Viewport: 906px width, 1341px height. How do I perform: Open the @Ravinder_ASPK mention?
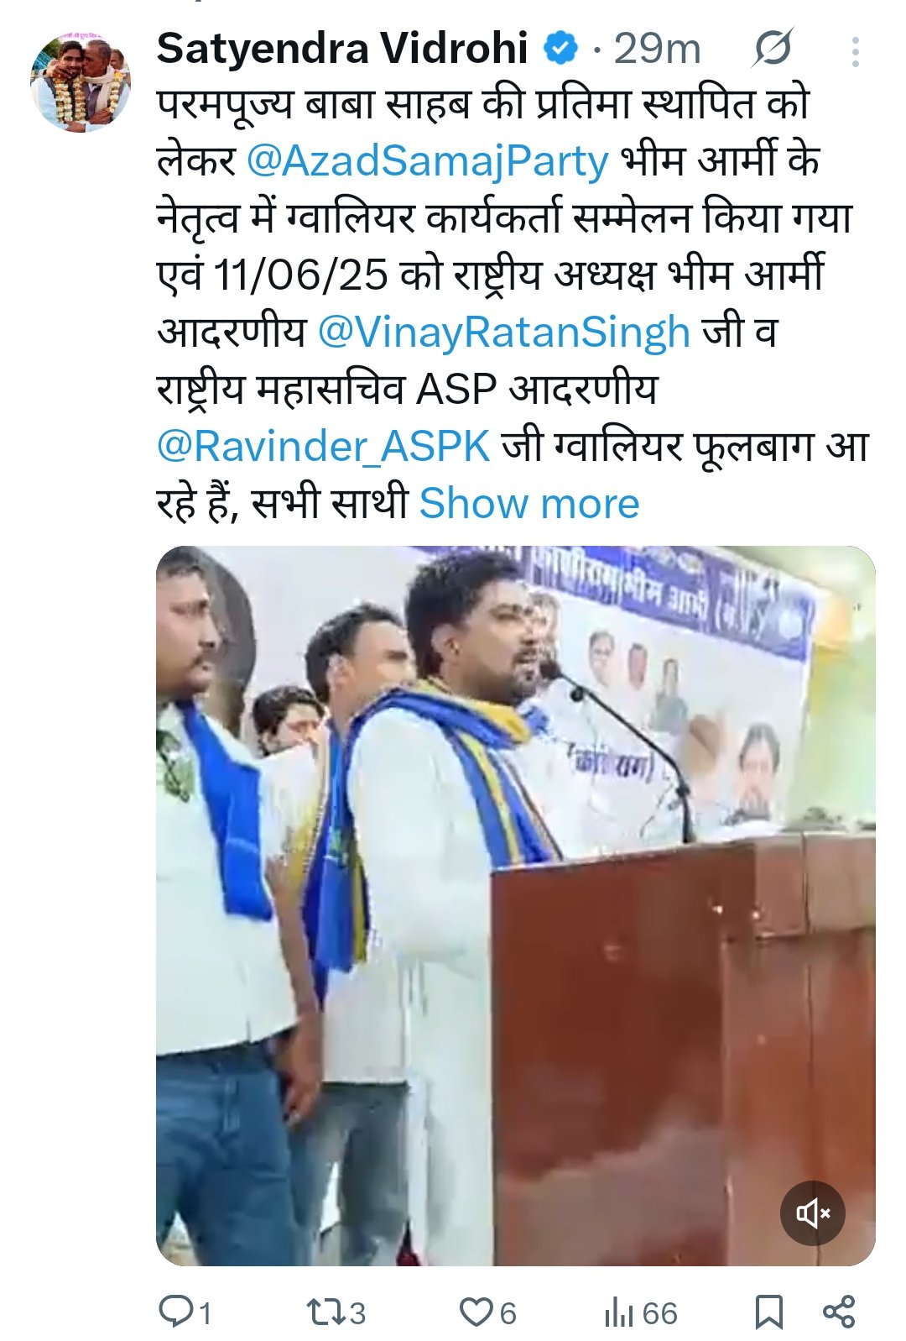coord(323,447)
